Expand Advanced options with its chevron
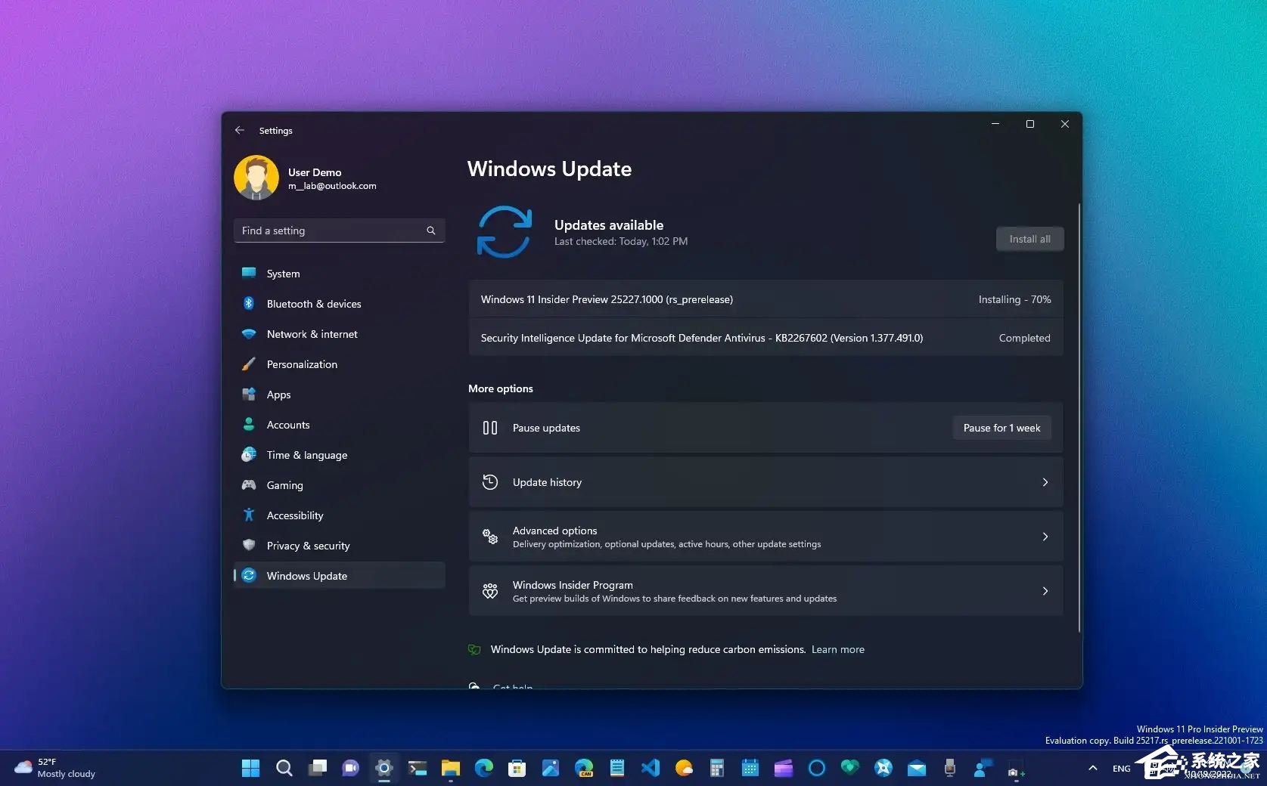This screenshot has width=1267, height=786. (x=1045, y=537)
